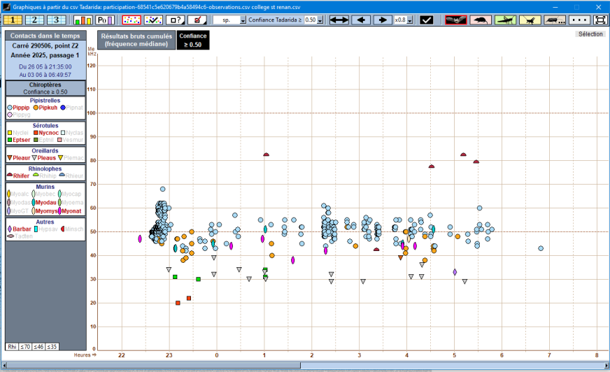This screenshot has height=372, width=610.
Task: Click the right arrow navigation button
Action: pos(383,20)
